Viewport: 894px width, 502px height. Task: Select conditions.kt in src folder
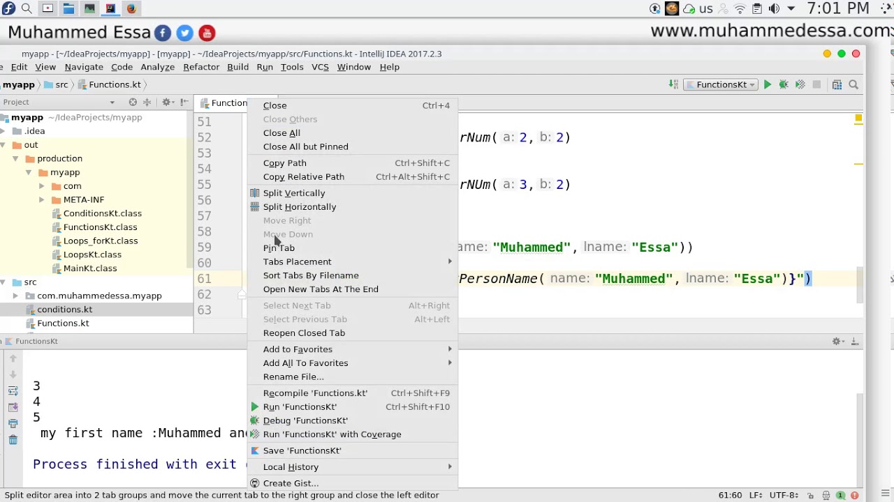click(x=64, y=310)
